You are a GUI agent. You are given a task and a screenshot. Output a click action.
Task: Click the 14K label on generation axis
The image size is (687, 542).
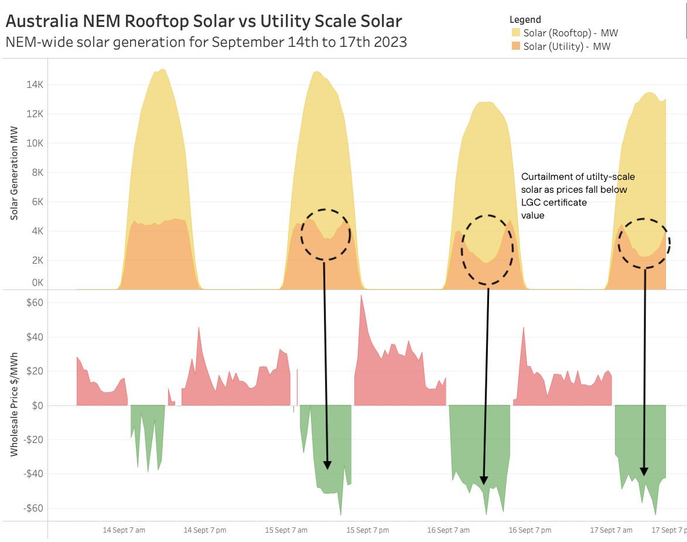coord(35,84)
